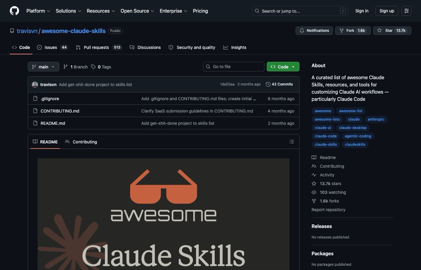The width and height of the screenshot is (421, 270).
Task: Open commit hash 1da55aa
Action: click(x=227, y=84)
